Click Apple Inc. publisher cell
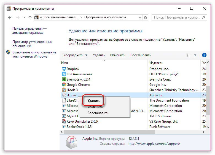Screen dimensions: 215x155 157,95
